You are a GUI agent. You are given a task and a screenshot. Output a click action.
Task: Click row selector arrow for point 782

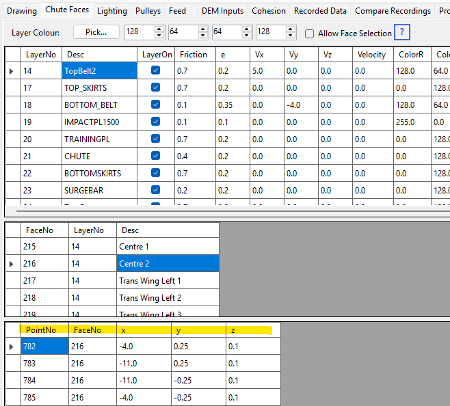(12, 347)
